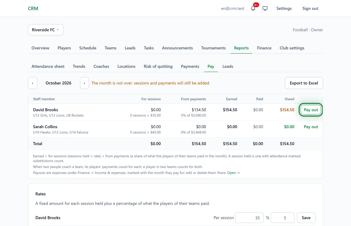351x226 pixels.
Task: Edit David Brooks percentage field
Action: pyautogui.click(x=283, y=218)
